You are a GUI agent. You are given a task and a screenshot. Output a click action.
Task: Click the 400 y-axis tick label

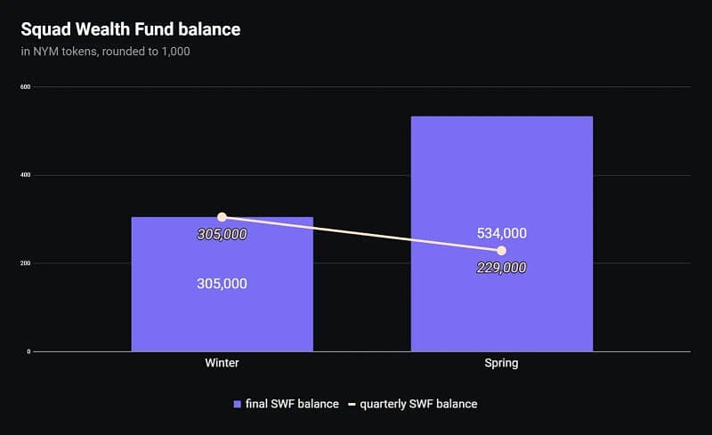tap(26, 175)
